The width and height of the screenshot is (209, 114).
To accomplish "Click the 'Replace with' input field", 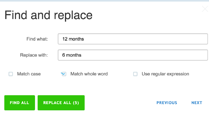I will [133, 55].
